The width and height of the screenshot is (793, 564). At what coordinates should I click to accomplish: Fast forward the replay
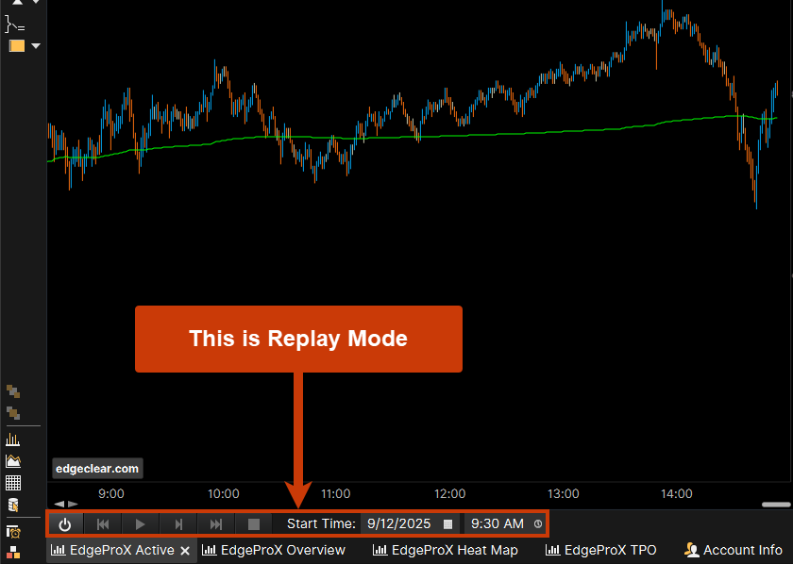point(216,523)
